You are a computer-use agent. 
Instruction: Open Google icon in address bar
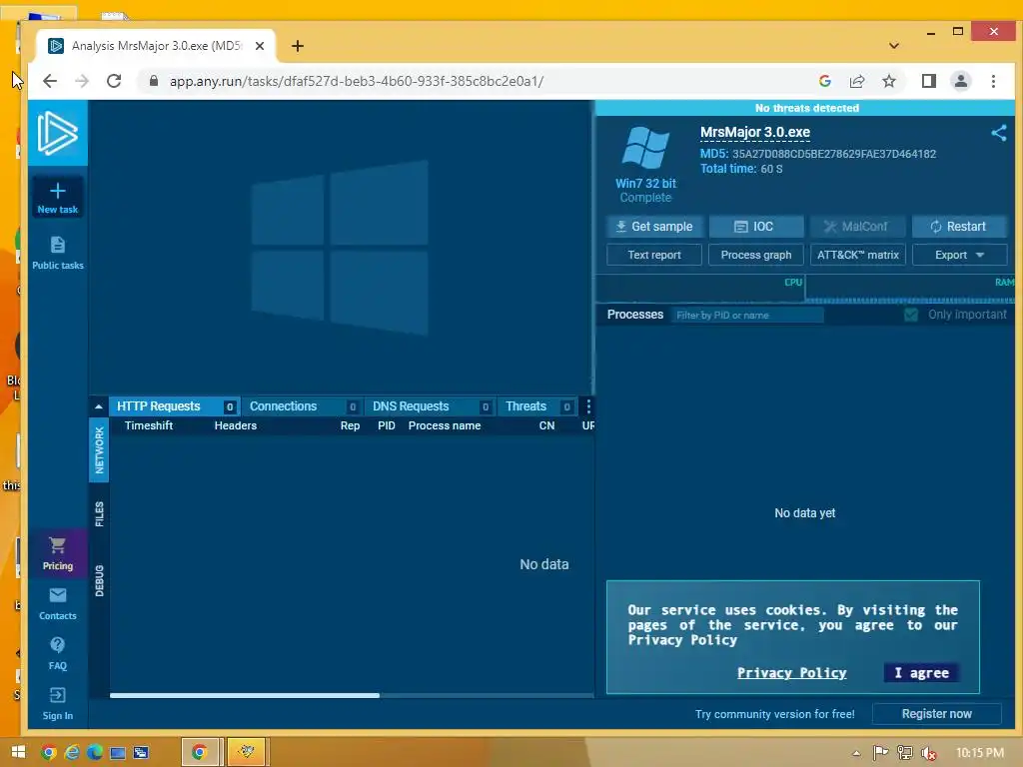click(x=824, y=81)
